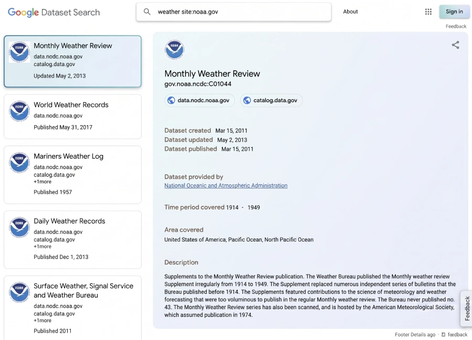The width and height of the screenshot is (472, 340).
Task: Click the search magnifier icon
Action: (147, 12)
